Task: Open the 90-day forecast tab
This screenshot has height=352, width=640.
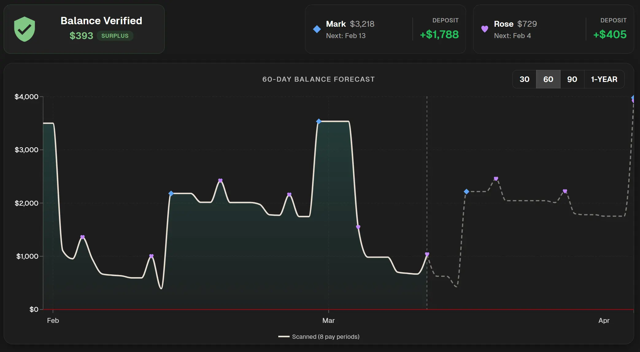Action: coord(572,79)
